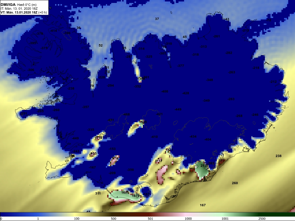Click the map value '-414'
295x221 pixels.
coord(54,31)
